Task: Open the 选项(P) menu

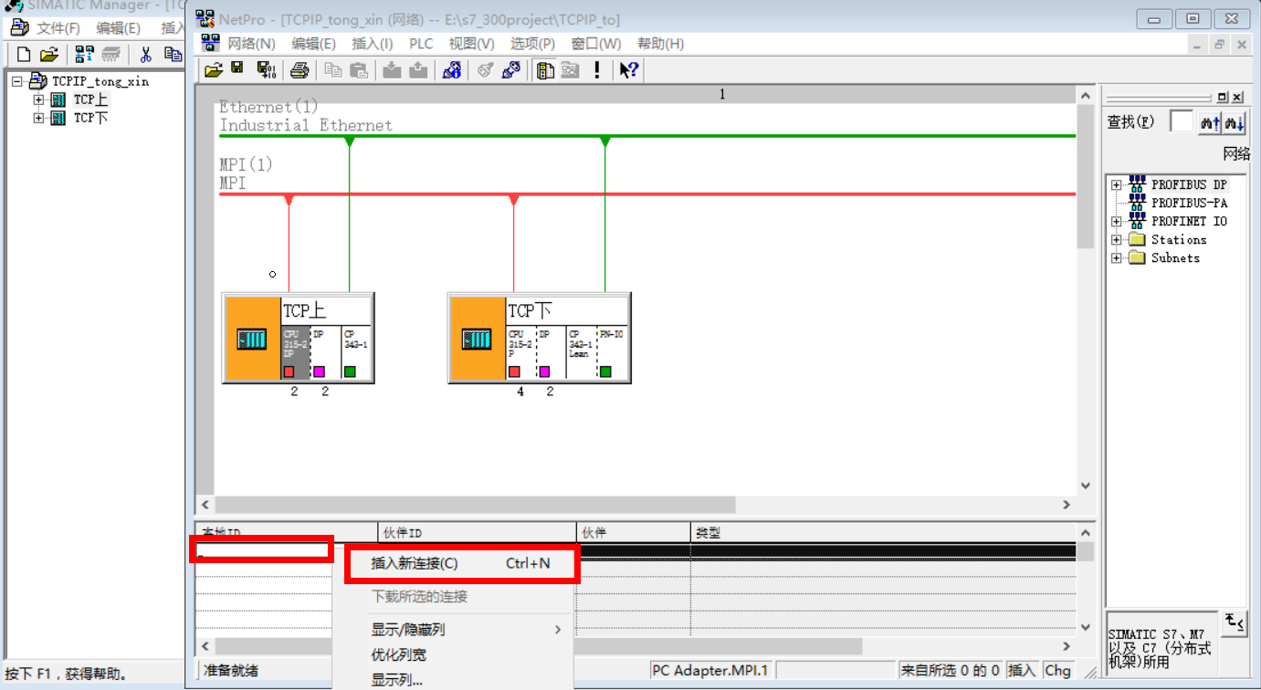Action: point(532,44)
